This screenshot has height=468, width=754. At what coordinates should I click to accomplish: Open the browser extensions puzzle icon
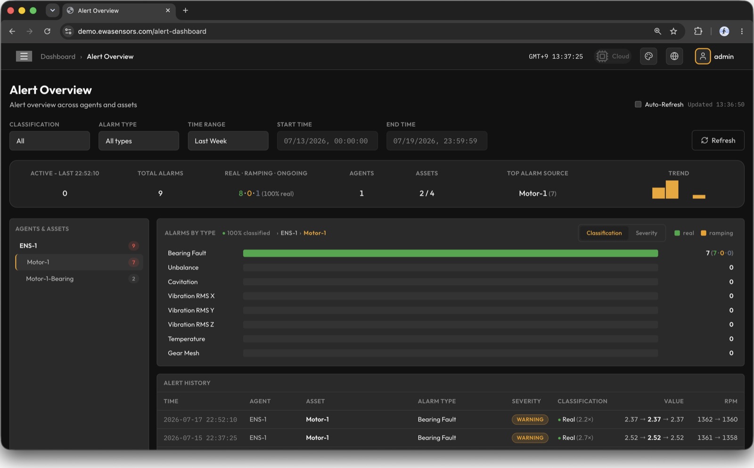click(698, 31)
